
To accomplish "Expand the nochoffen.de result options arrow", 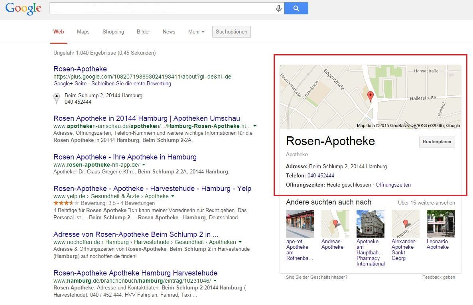I will point(240,242).
